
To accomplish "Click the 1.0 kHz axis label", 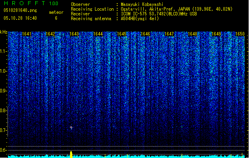I will tap(4, 71).
